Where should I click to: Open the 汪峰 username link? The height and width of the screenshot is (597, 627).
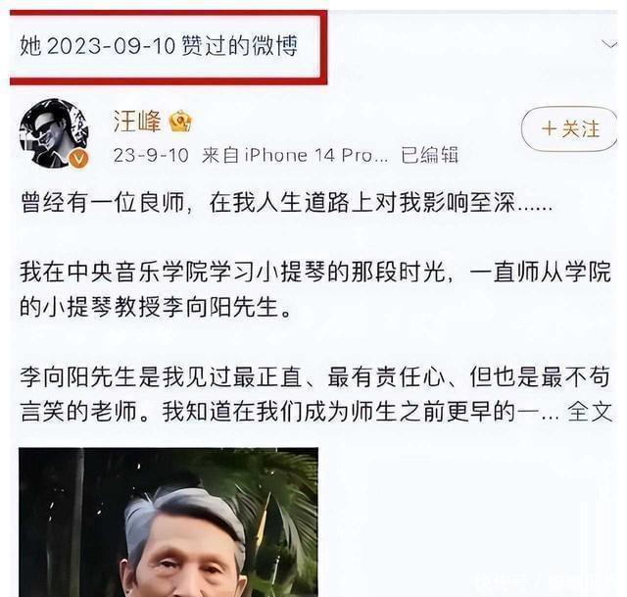[x=137, y=122]
